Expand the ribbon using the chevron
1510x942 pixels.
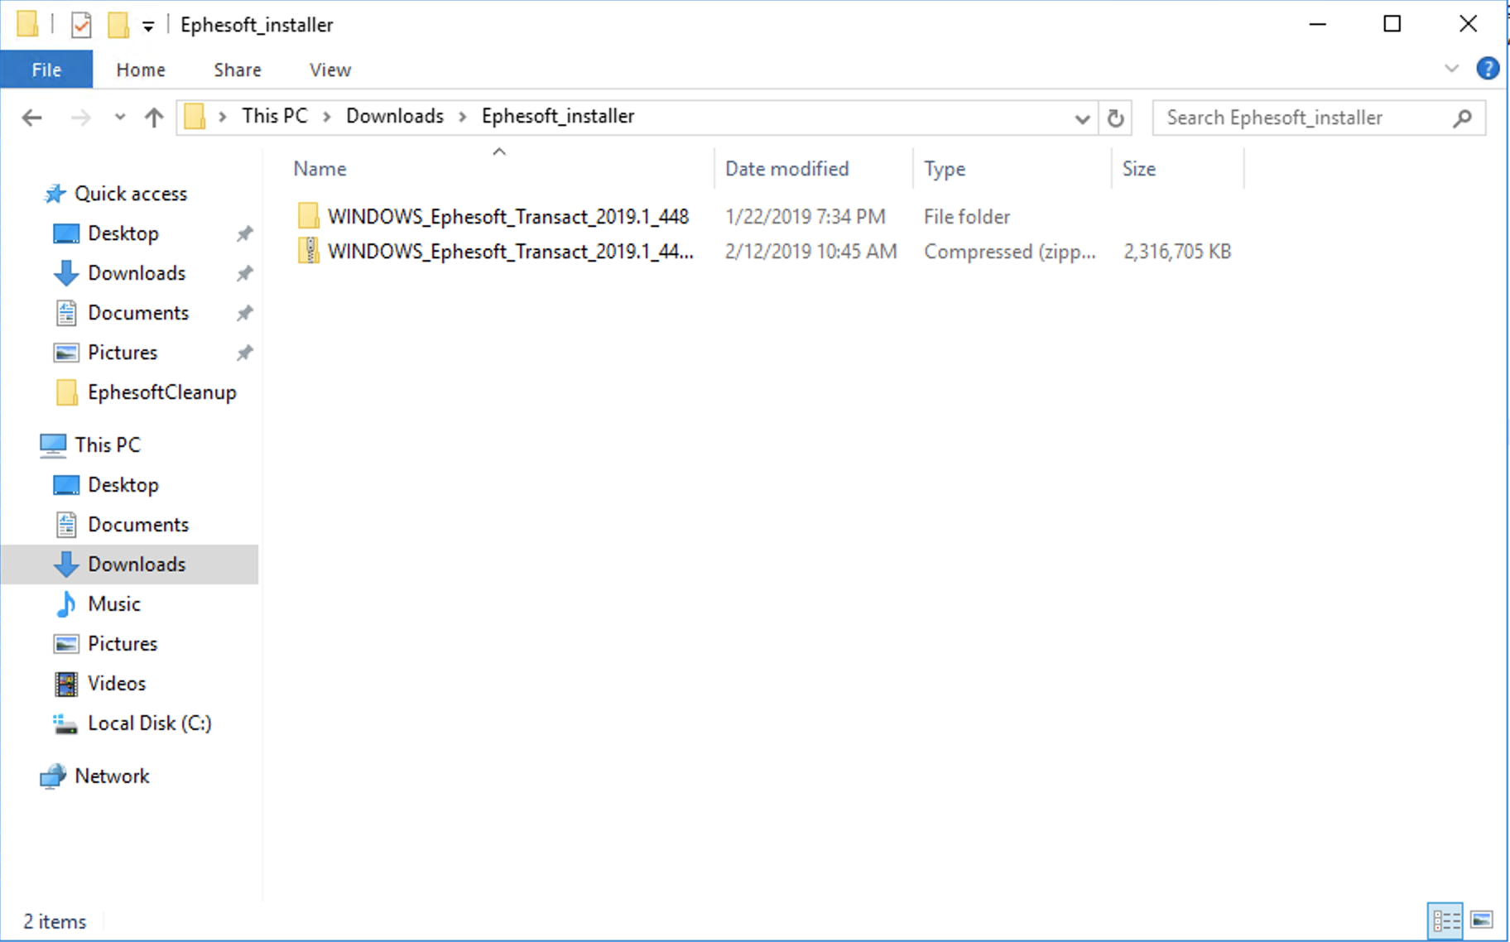tap(1451, 68)
